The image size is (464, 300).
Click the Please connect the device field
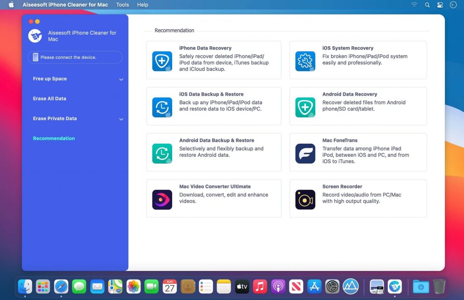pos(75,57)
